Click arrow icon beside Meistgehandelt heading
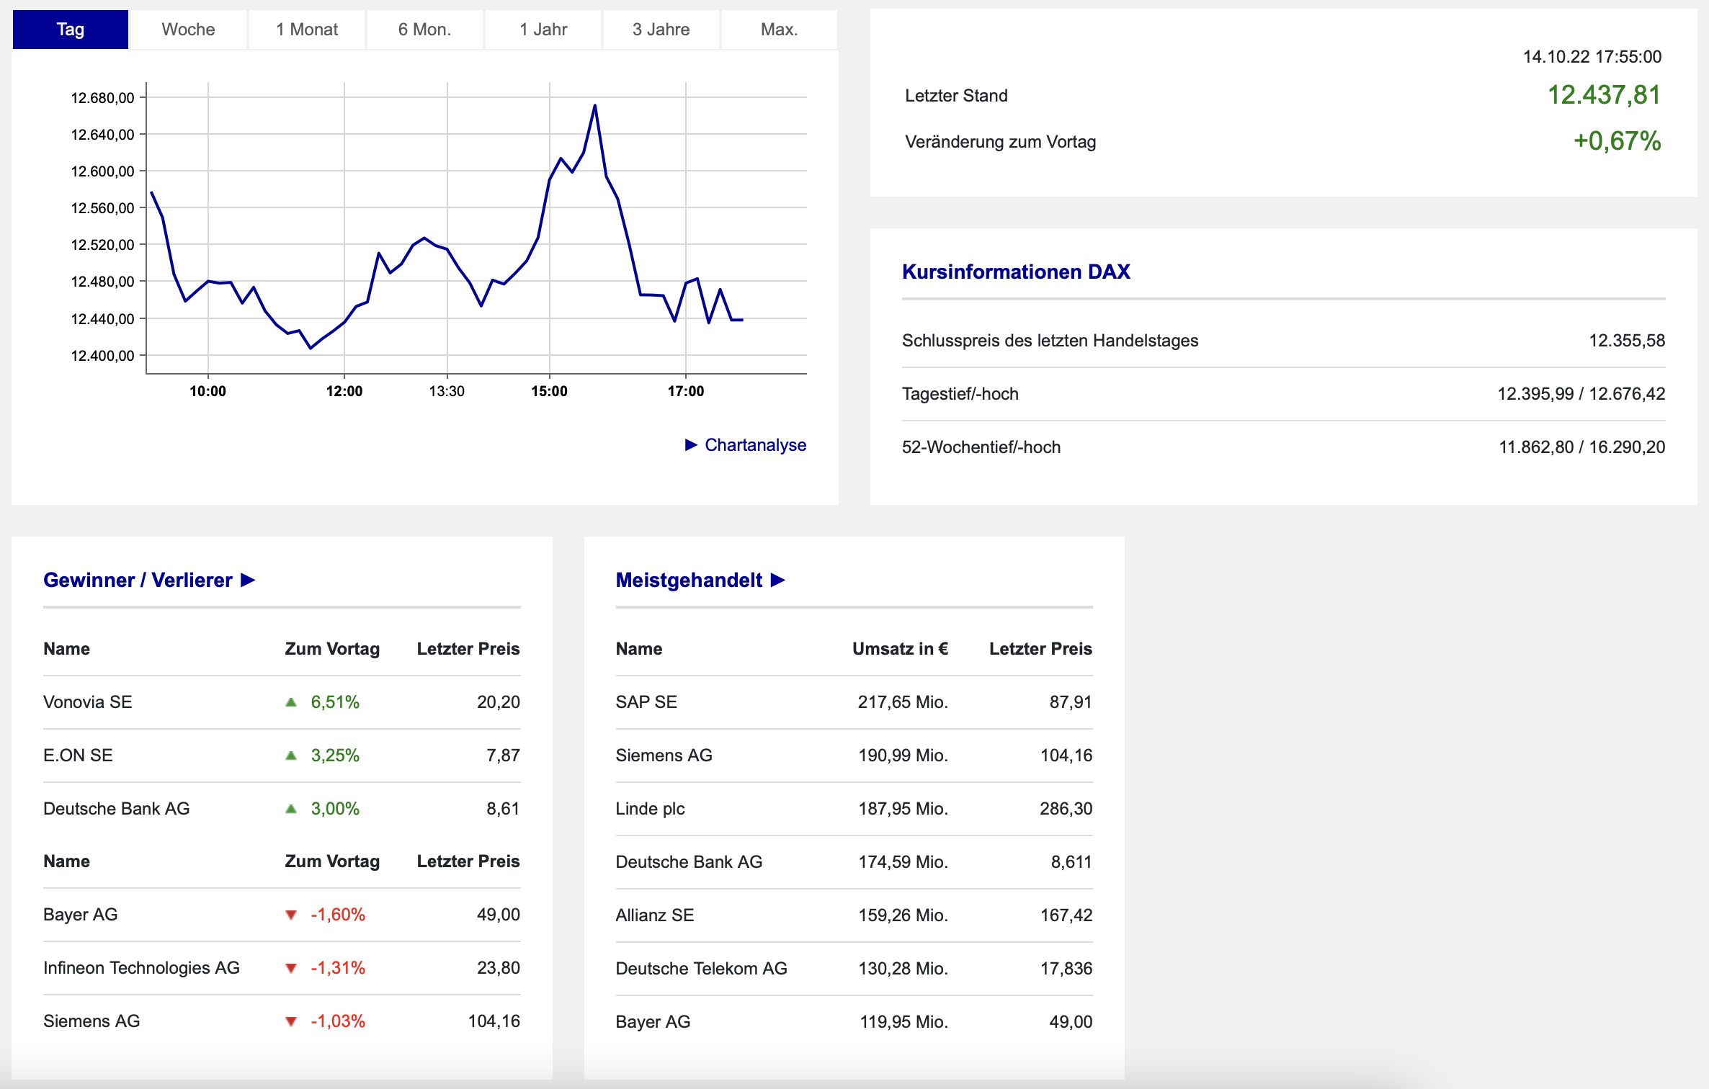1709x1089 pixels. coord(777,580)
